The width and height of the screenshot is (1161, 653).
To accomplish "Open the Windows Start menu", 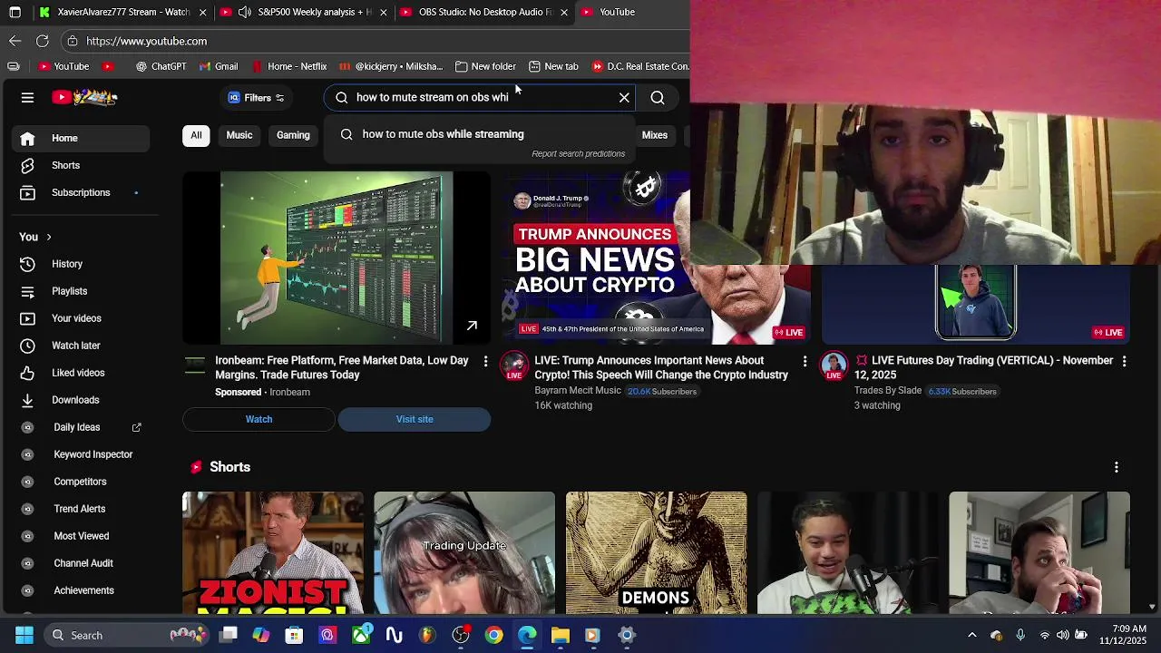I will [x=24, y=635].
